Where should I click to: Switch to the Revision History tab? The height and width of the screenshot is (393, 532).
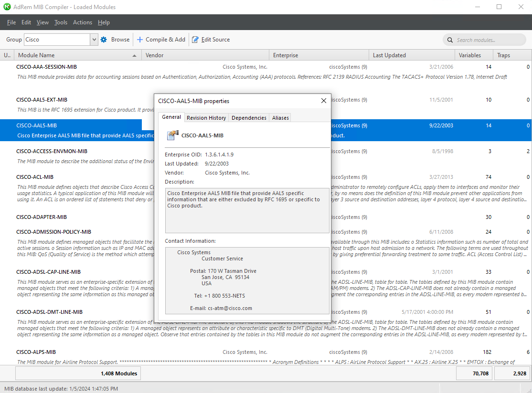[206, 118]
